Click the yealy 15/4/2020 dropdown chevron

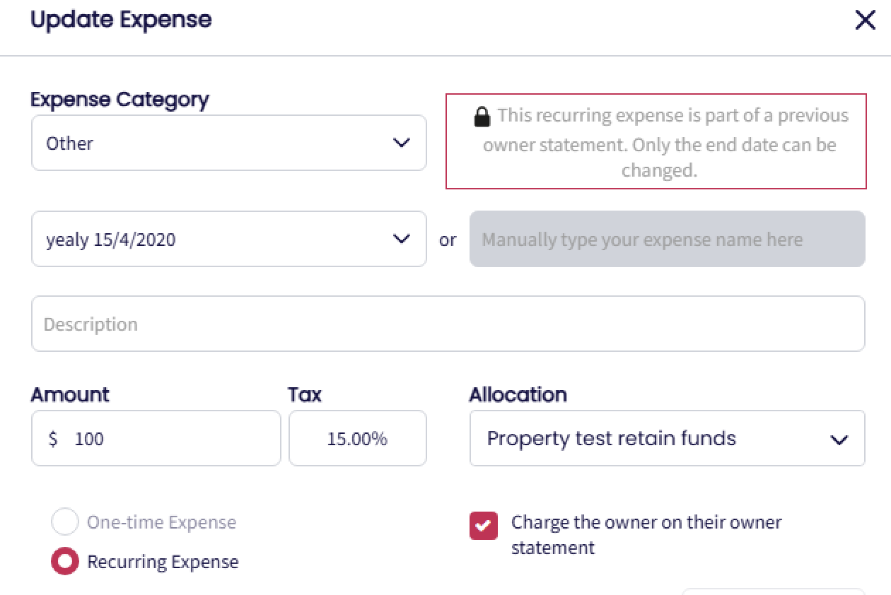(x=401, y=239)
